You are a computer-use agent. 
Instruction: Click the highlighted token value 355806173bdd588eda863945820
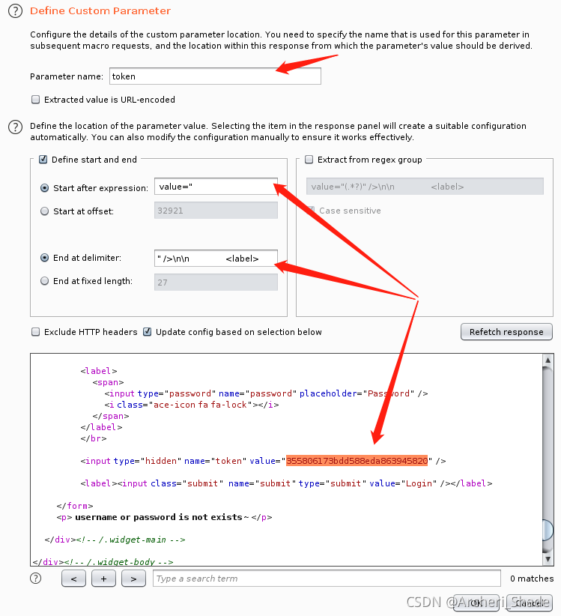pyautogui.click(x=357, y=461)
